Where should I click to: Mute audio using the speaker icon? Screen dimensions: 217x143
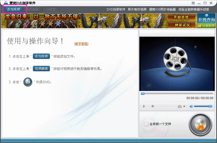tap(191, 106)
